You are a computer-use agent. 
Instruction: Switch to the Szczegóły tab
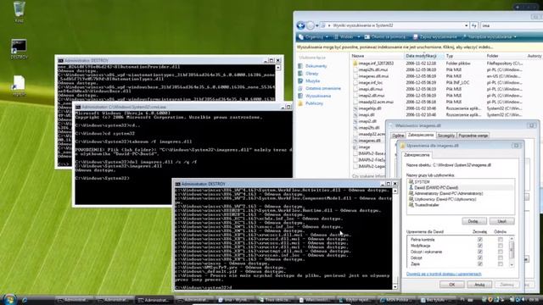coord(446,136)
